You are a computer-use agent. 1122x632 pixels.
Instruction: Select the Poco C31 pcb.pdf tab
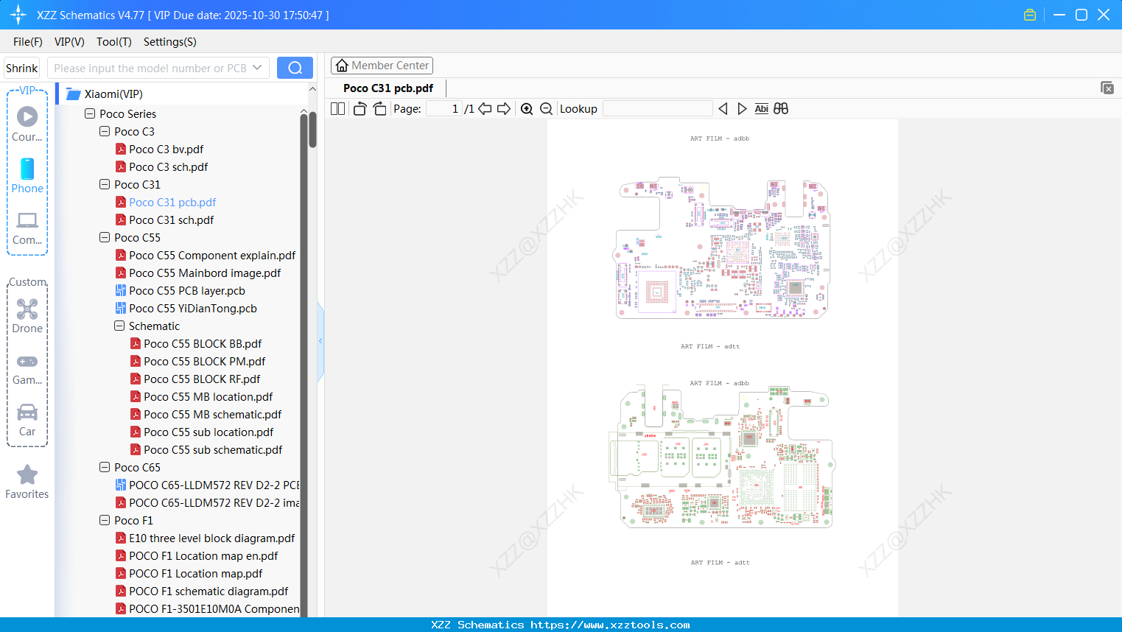(388, 88)
